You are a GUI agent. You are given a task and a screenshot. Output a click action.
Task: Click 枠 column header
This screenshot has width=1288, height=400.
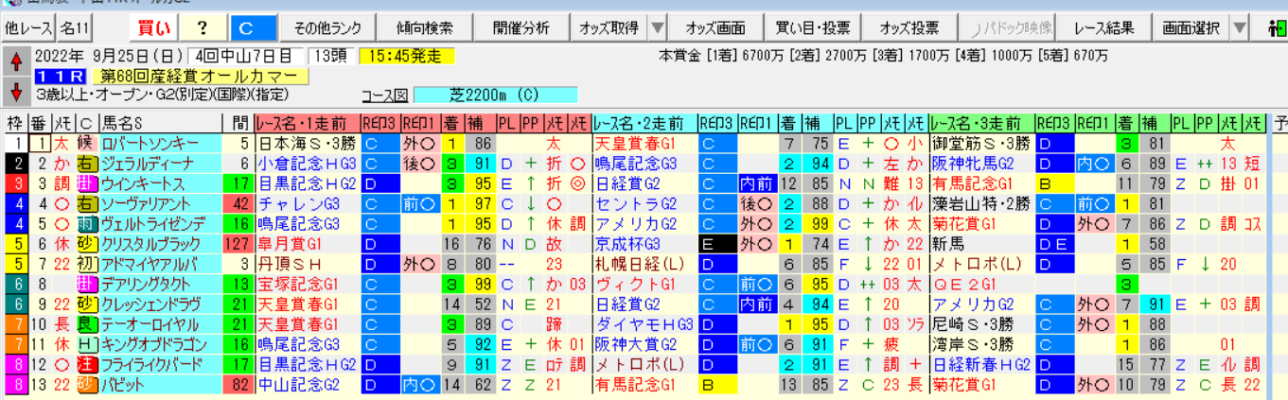(x=14, y=124)
